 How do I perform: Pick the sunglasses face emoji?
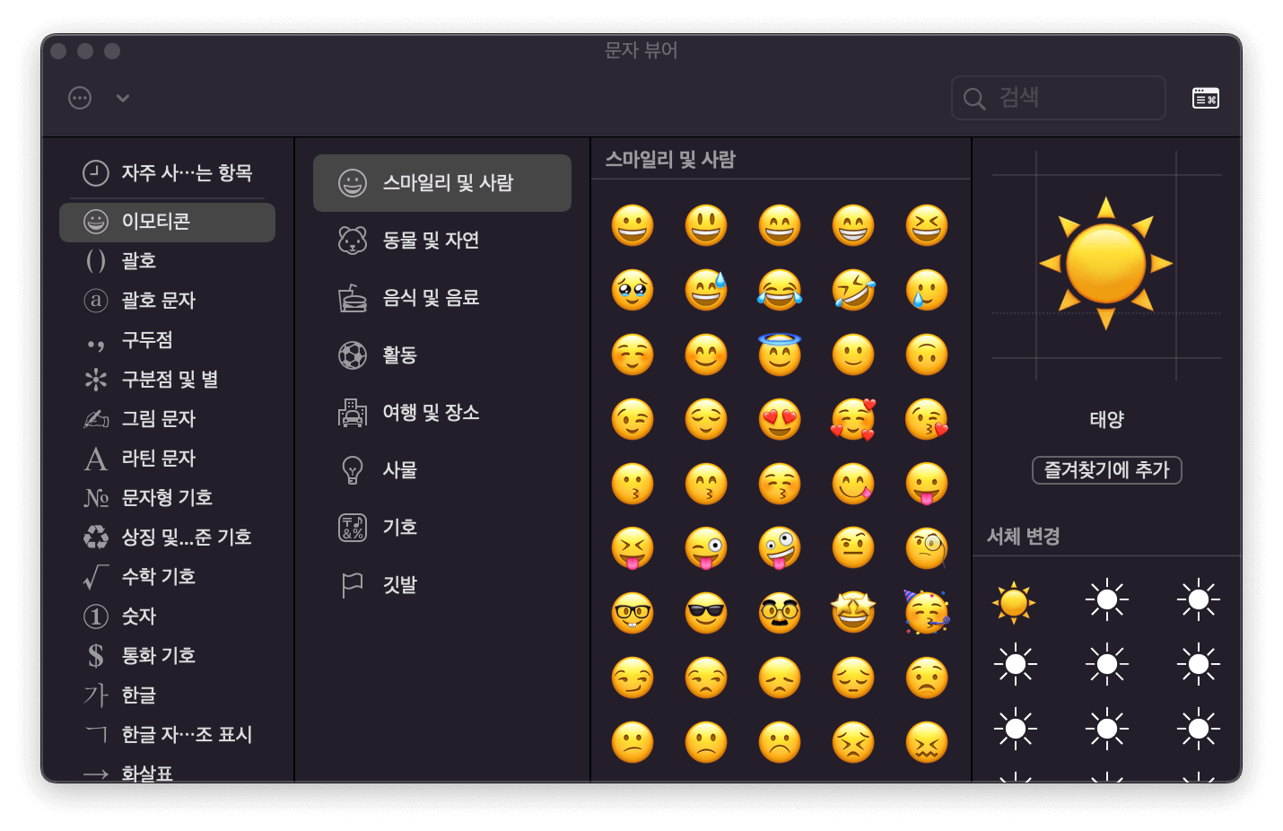click(x=706, y=613)
